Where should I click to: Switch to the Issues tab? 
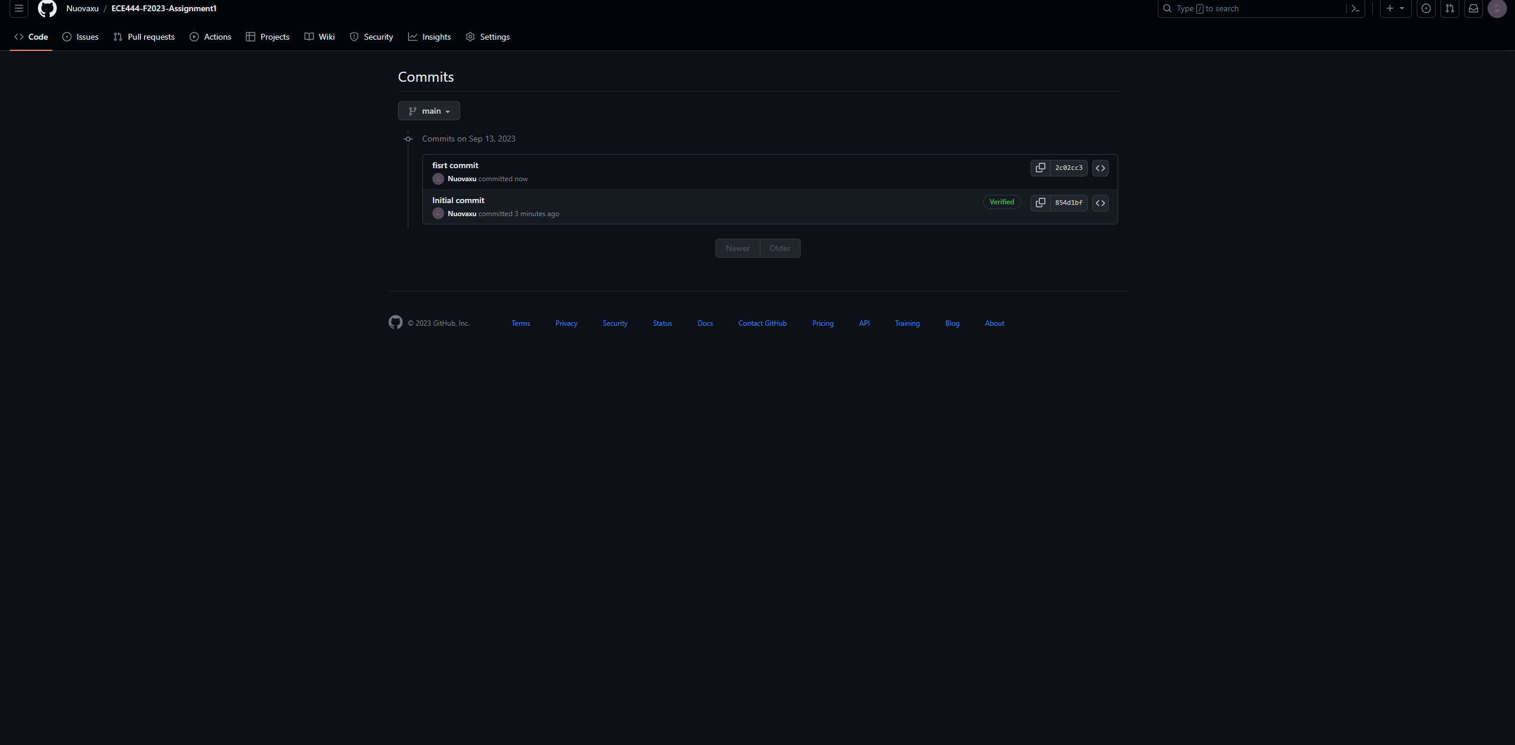point(81,37)
